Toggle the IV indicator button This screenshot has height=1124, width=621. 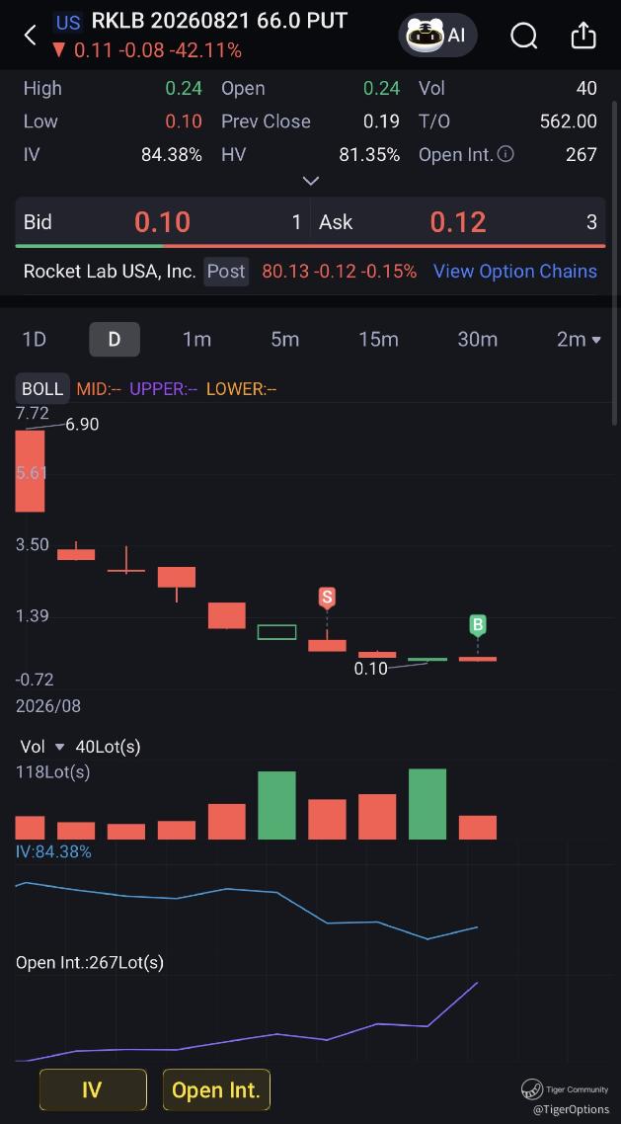pyautogui.click(x=93, y=1089)
